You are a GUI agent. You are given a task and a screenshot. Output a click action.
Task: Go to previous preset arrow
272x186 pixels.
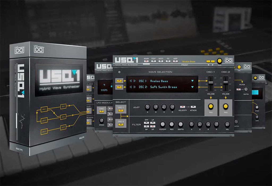208,65
